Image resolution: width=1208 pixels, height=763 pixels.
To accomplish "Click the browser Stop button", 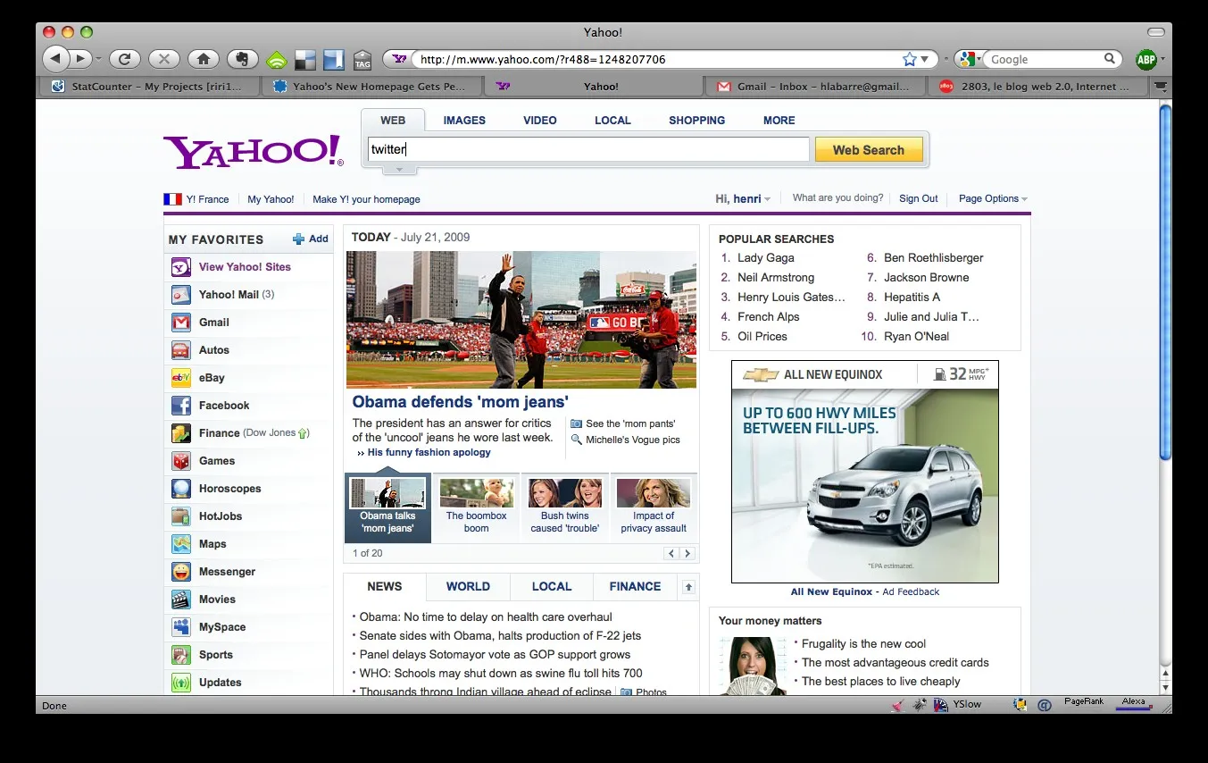I will (164, 59).
